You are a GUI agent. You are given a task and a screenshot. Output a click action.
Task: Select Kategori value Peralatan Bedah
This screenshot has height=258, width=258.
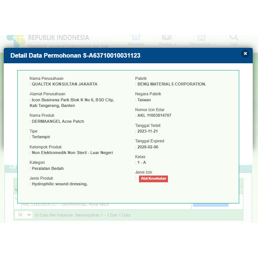point(48,168)
